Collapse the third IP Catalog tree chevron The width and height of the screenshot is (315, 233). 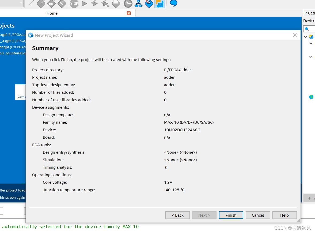(311, 57)
